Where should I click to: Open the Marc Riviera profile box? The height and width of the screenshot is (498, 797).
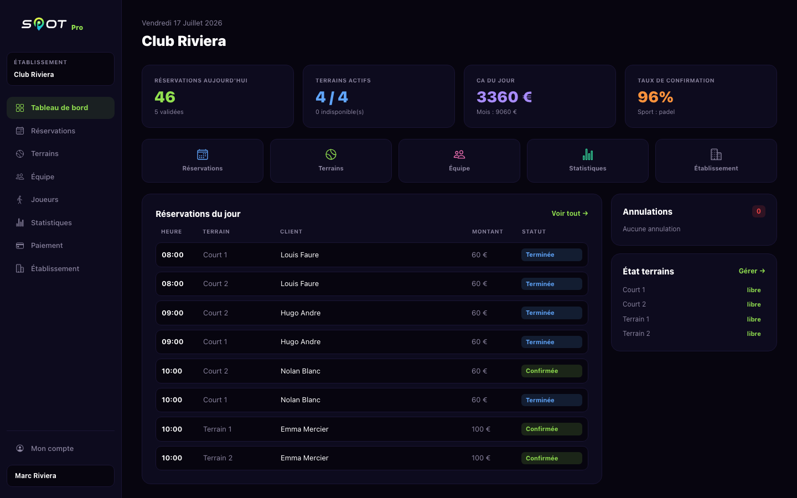tap(60, 476)
